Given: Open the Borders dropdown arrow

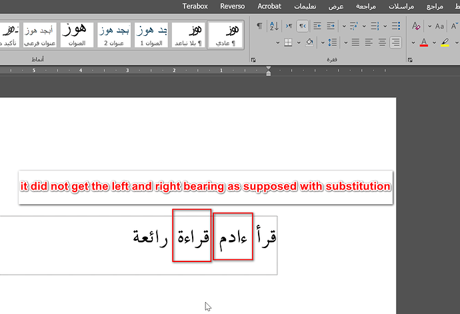Looking at the screenshot, I should tap(298, 43).
